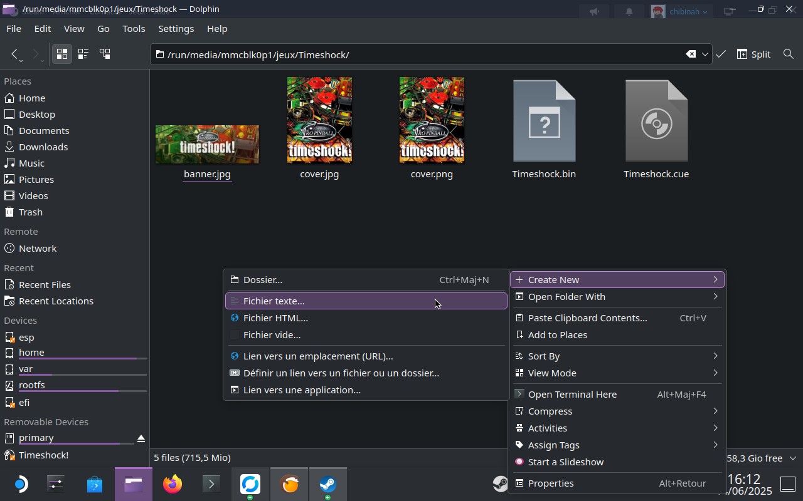This screenshot has height=501, width=803.
Task: Switch to Details view mode in toolbar
Action: click(105, 54)
